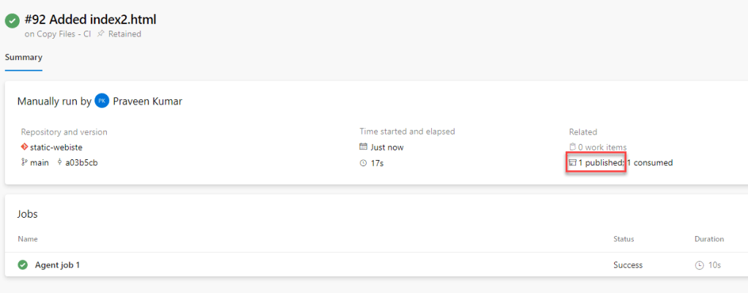Click the clock icon beside 10s duration
This screenshot has width=748, height=293.
click(x=699, y=265)
